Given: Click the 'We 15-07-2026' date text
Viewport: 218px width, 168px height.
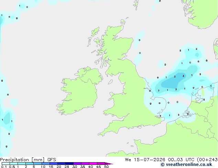Looking at the screenshot, I should pyautogui.click(x=145, y=160).
